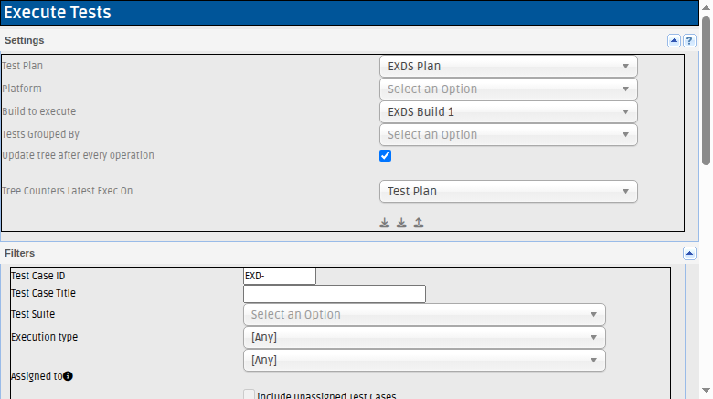Screen dimensions: 713x399
Task: Open the Platform dropdown
Action: click(508, 89)
